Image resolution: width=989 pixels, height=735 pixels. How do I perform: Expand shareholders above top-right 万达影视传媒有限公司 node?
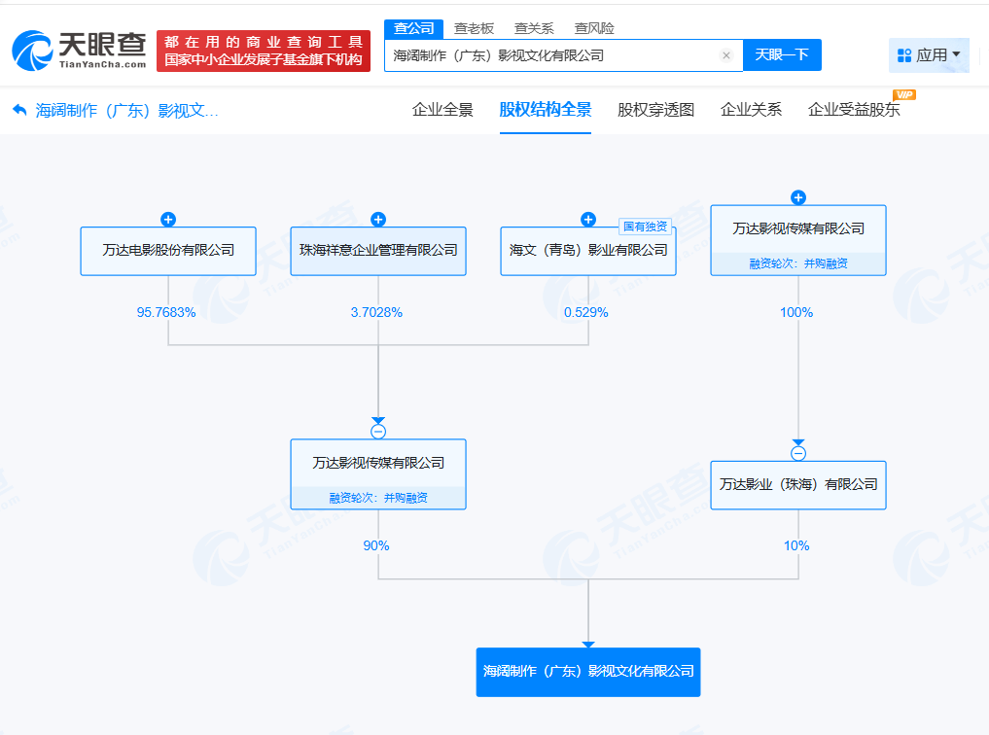click(x=798, y=198)
